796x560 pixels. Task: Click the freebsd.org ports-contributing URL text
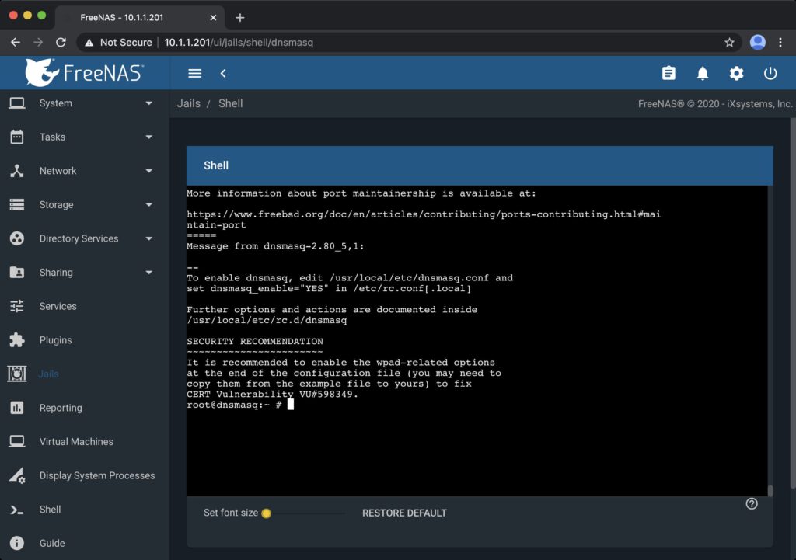424,220
